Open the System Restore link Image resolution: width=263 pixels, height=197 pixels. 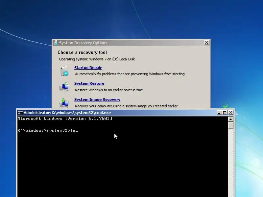[89, 83]
